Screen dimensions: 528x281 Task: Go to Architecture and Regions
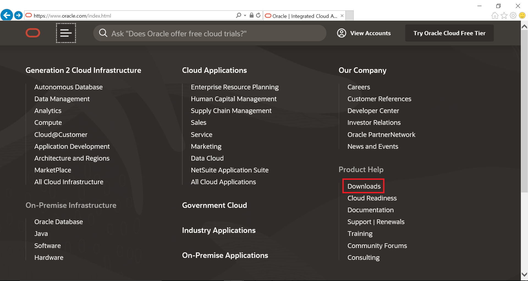pos(72,158)
